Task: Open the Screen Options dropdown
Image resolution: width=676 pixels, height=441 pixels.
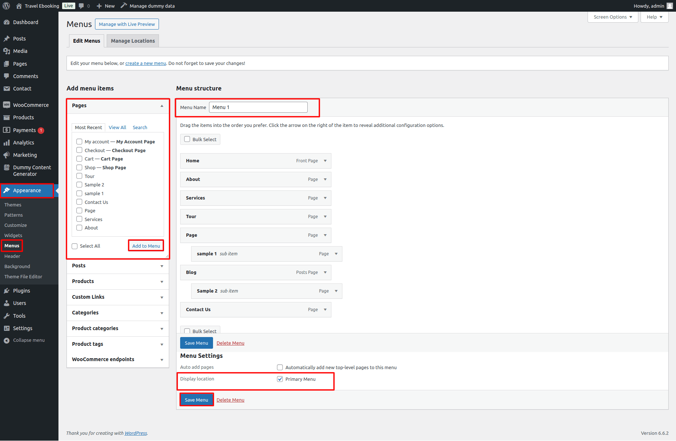Action: [612, 17]
